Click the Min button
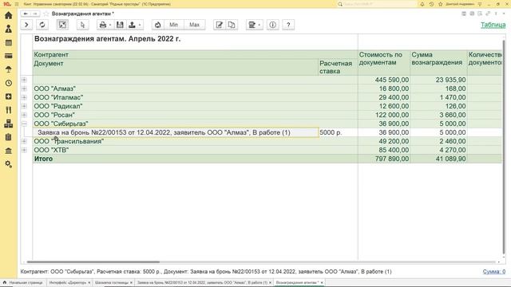Screen dimensions: 511x287 174,25
